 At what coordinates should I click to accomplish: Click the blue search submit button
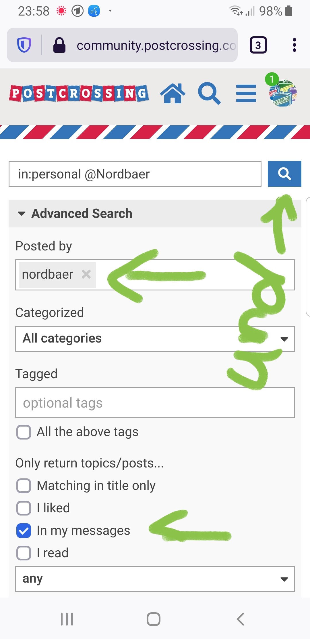284,174
